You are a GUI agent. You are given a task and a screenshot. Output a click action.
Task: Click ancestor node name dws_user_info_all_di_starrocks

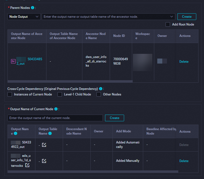[x=96, y=61]
